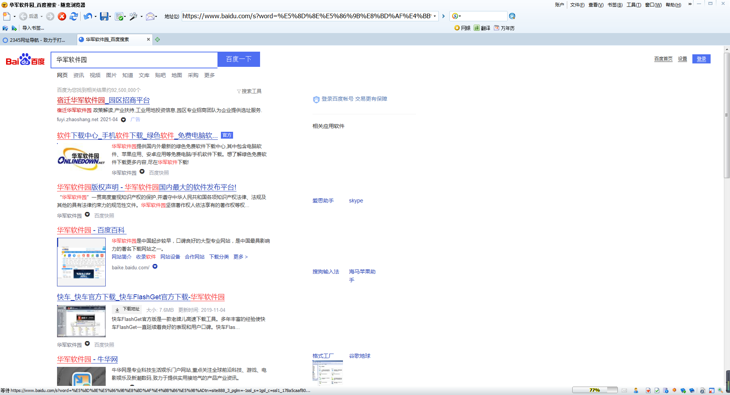Click the add bookmark icon in bookmarks bar

[x=14, y=28]
